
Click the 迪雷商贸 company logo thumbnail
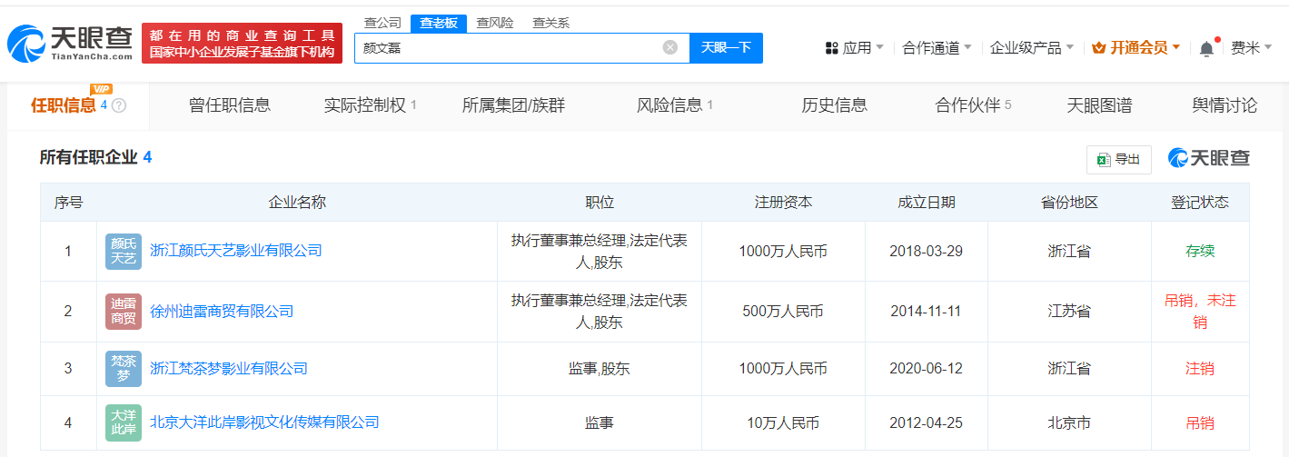(x=124, y=312)
